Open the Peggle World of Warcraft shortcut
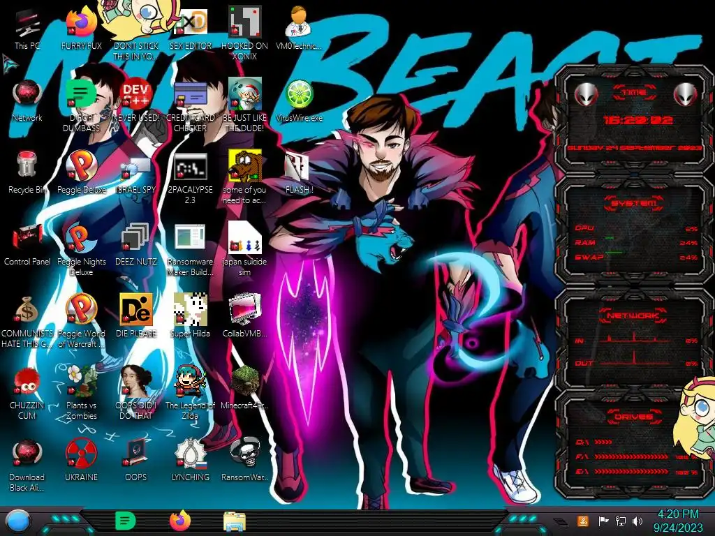The height and width of the screenshot is (536, 715). [81, 322]
